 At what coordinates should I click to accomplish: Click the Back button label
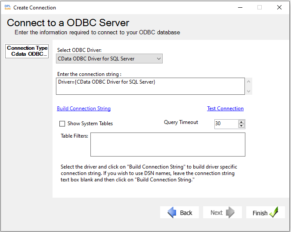[186, 213]
